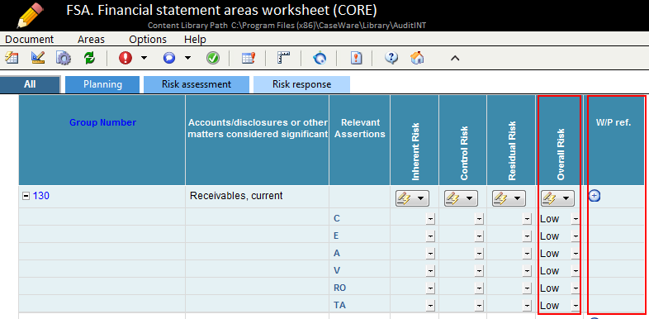Open Overall Risk dropdown for assertion RO

click(x=575, y=288)
